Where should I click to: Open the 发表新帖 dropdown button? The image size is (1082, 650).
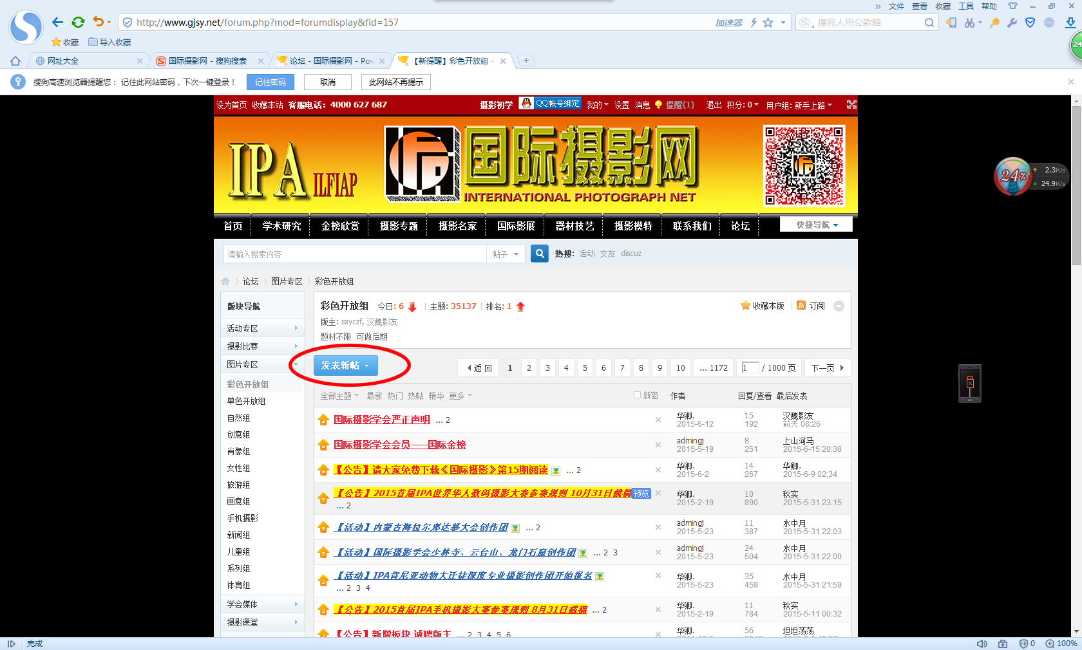click(x=345, y=366)
